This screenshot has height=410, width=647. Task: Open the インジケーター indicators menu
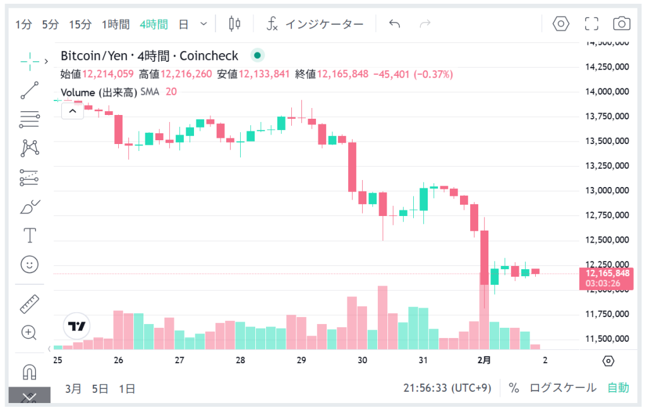coord(315,25)
